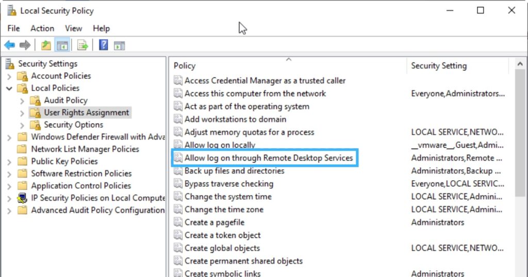Click the Forward arrow toolbar icon
Screen dimensions: 528x277
25,45
